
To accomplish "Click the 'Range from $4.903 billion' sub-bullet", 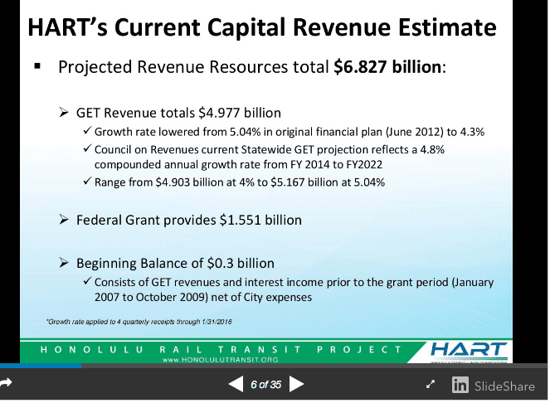I will click(239, 182).
